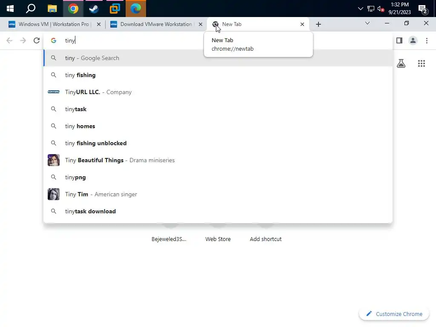
Task: Select Tiny Beautiful Things suggestion
Action: 218,160
